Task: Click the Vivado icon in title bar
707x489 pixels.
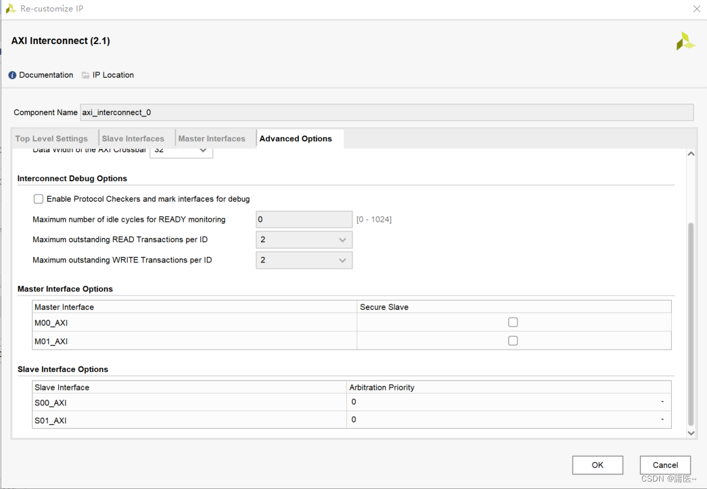Action: pos(11,9)
